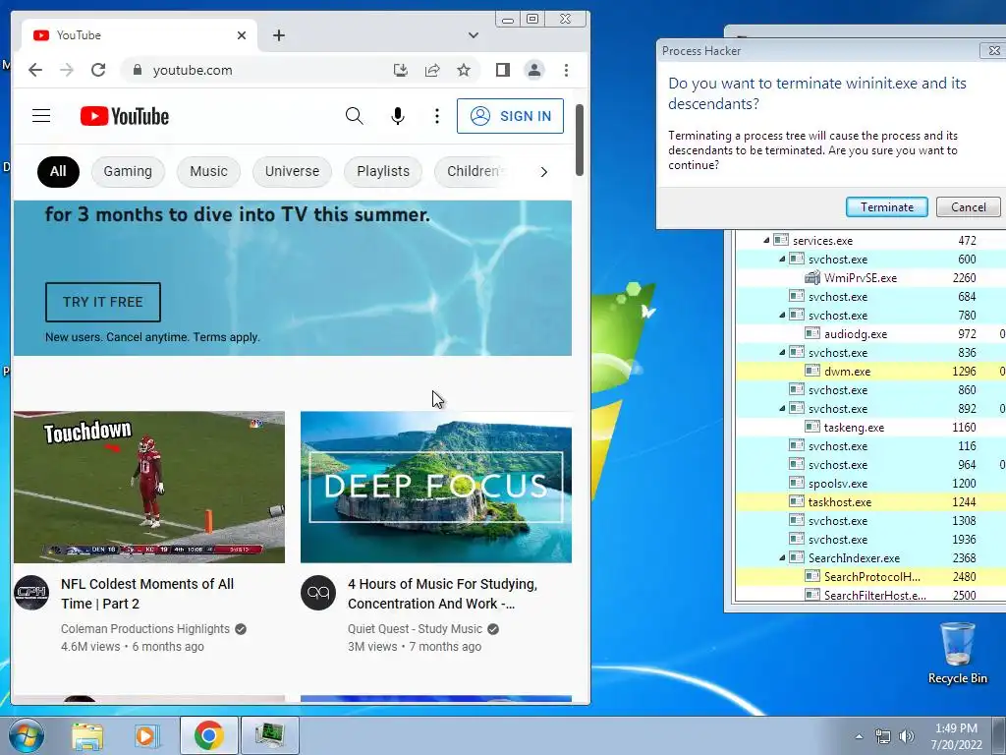Viewport: 1006px width, 755px height.
Task: Open Windows Explorer from taskbar
Action: point(86,735)
